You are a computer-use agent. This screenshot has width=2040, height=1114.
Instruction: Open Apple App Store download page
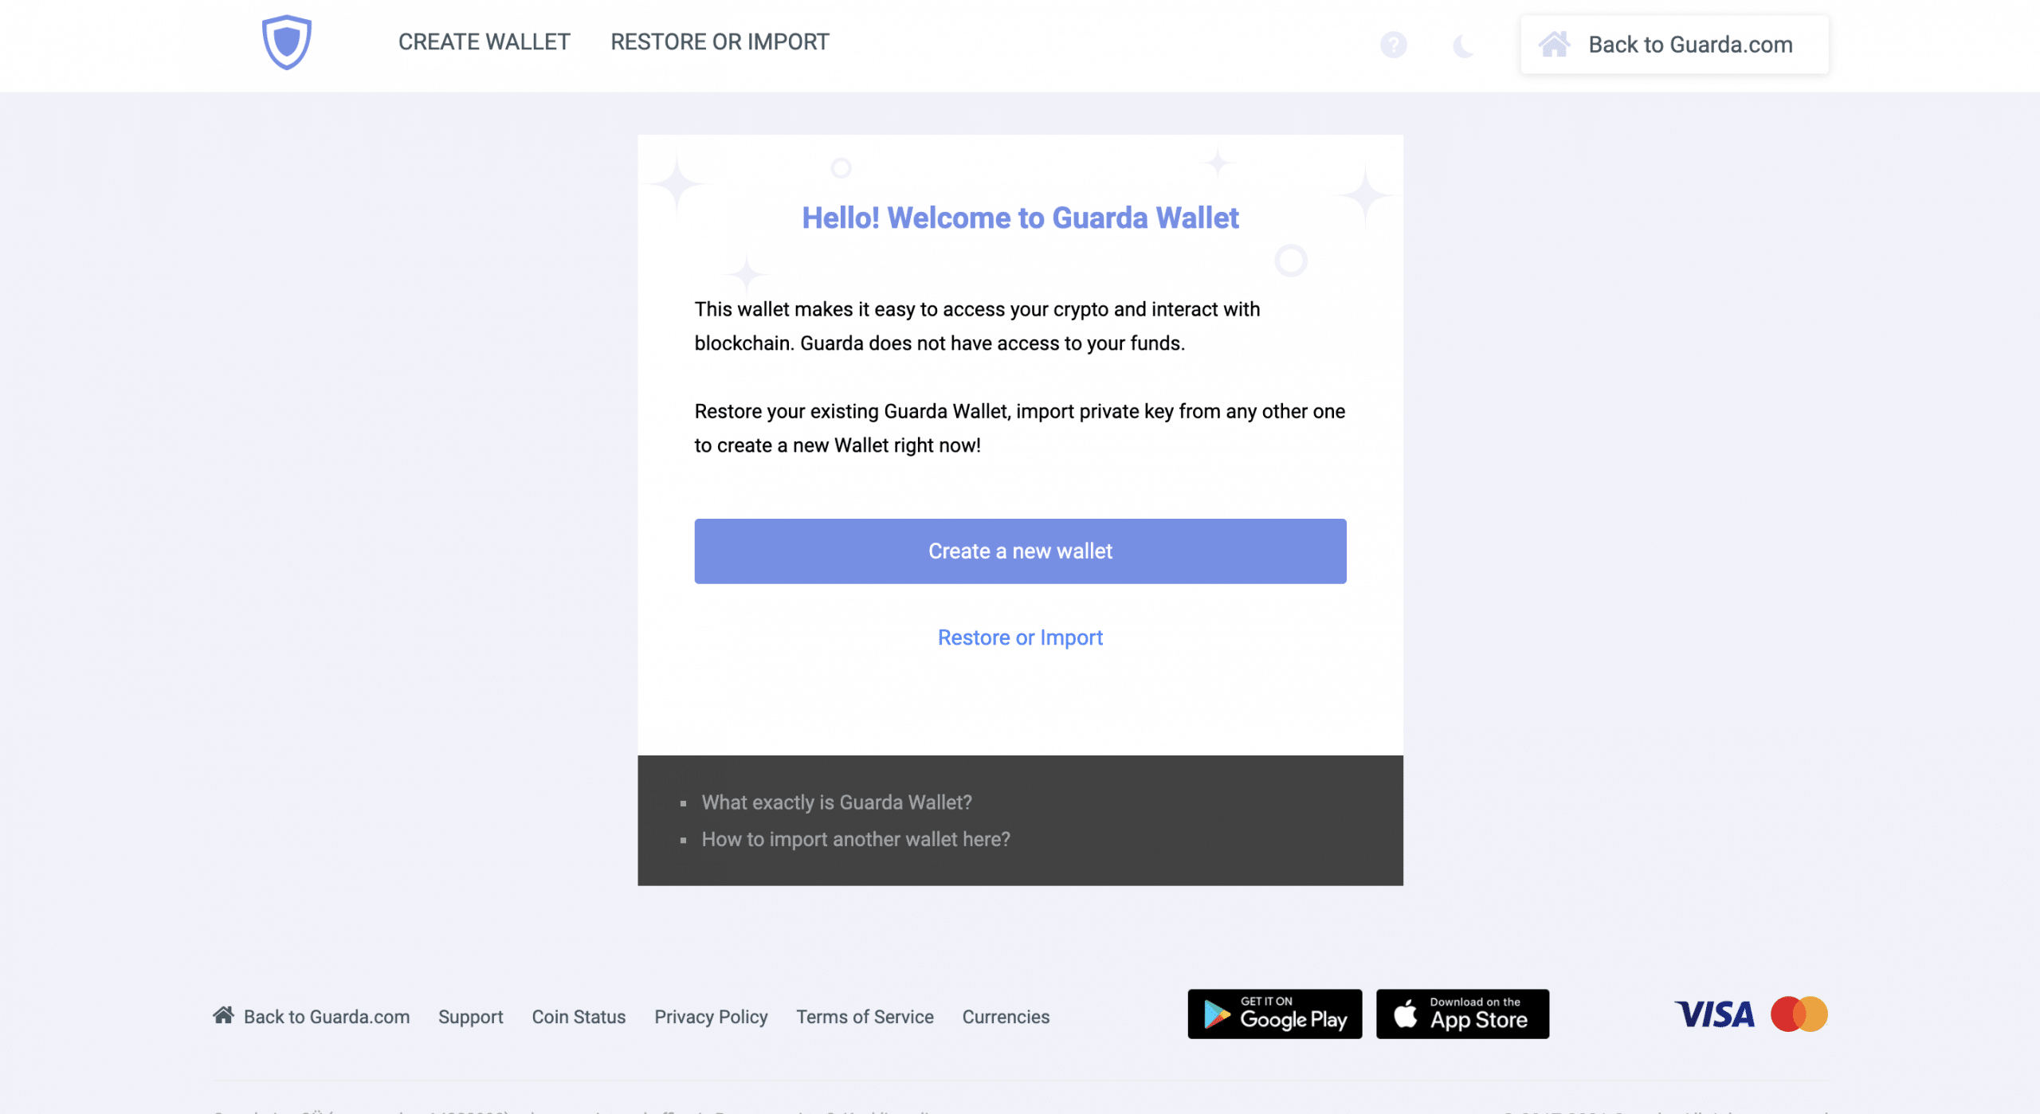click(1462, 1015)
